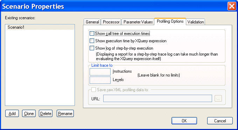Click the URL text field

157,99
